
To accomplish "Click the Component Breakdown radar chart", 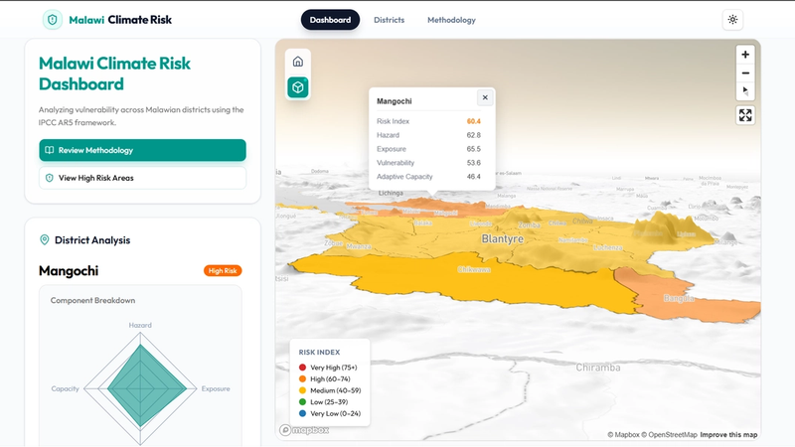I will point(140,388).
